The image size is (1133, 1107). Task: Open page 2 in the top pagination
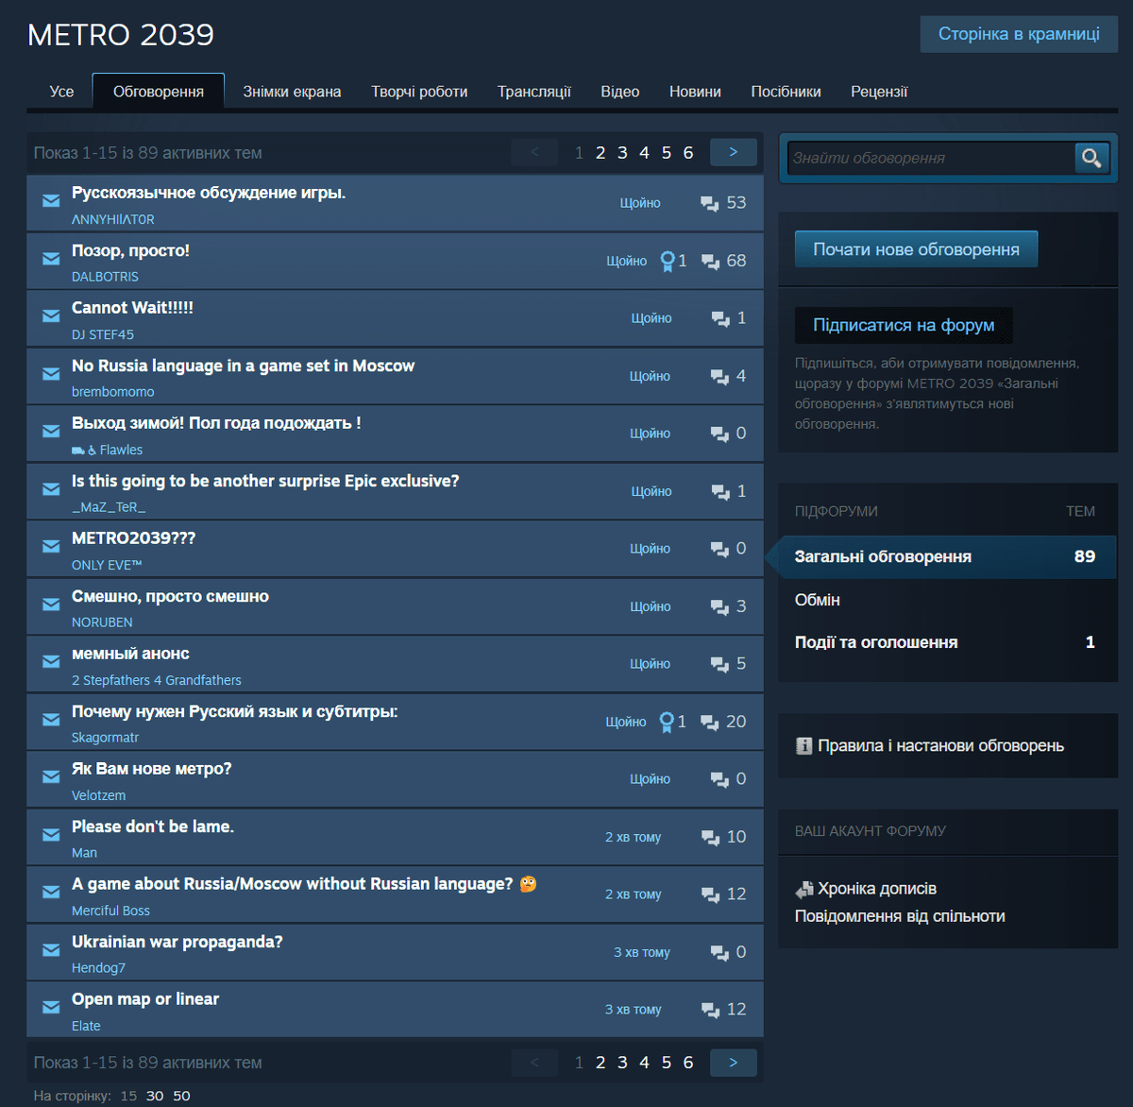pos(600,153)
